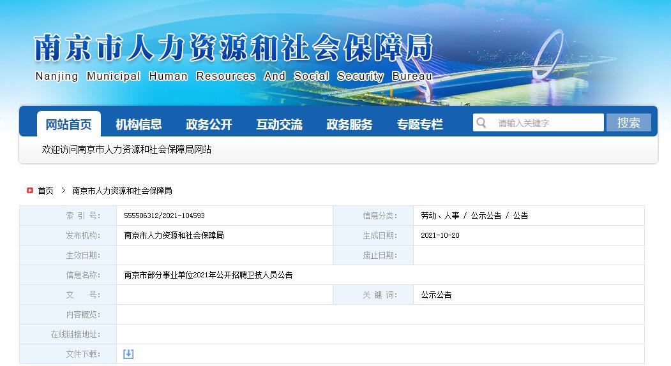Click the 公示公告 keyword value
The image size is (671, 366).
436,295
